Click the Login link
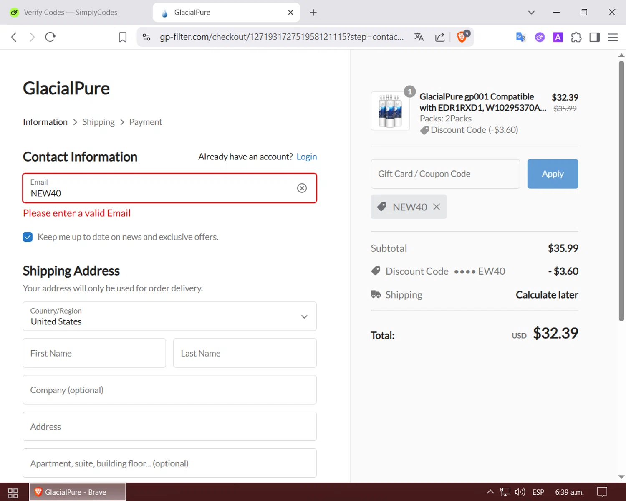Image resolution: width=626 pixels, height=501 pixels. 307,157
